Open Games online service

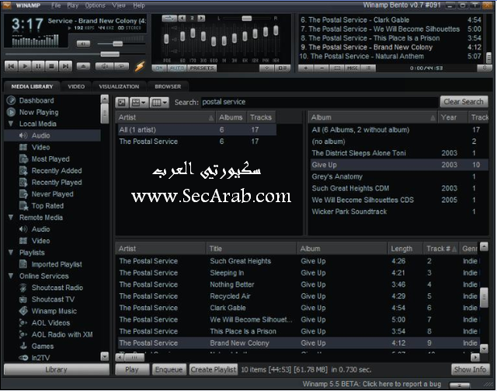(43, 346)
